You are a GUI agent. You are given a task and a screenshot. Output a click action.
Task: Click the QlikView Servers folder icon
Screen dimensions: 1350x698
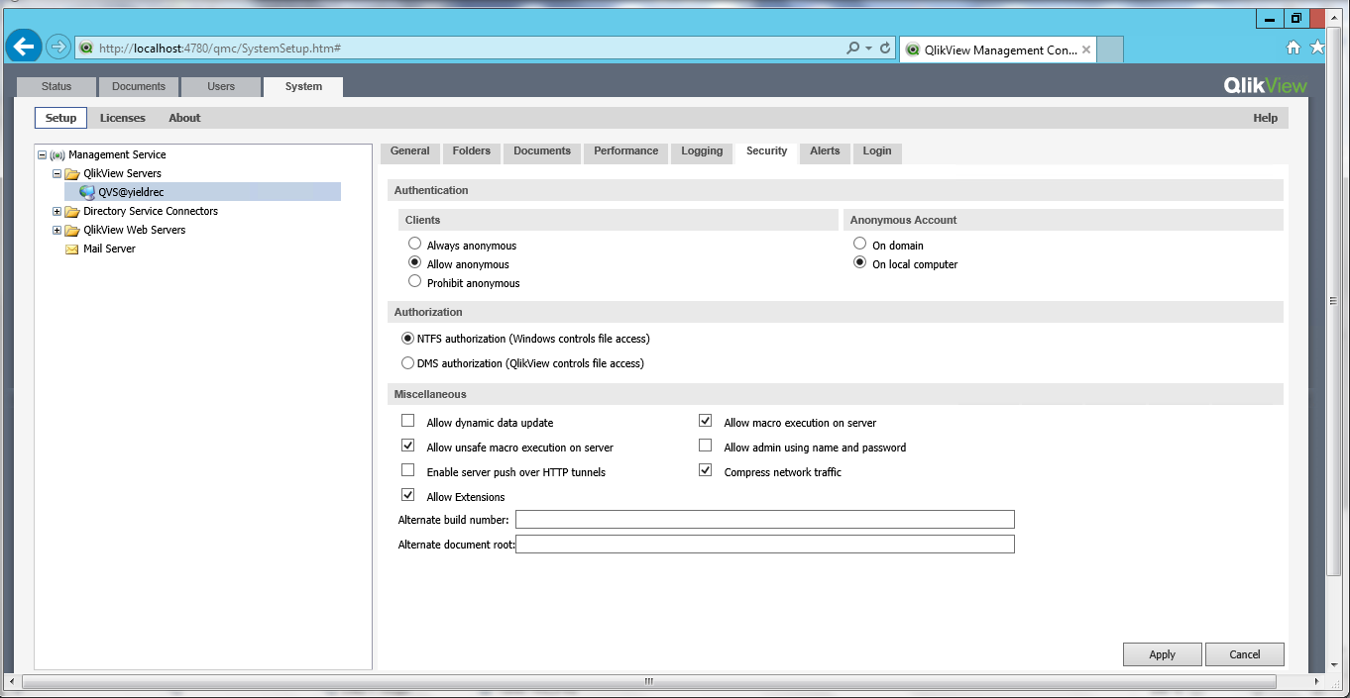coord(72,173)
